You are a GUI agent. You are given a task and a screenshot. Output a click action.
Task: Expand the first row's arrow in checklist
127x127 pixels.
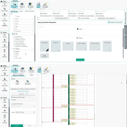33,19
